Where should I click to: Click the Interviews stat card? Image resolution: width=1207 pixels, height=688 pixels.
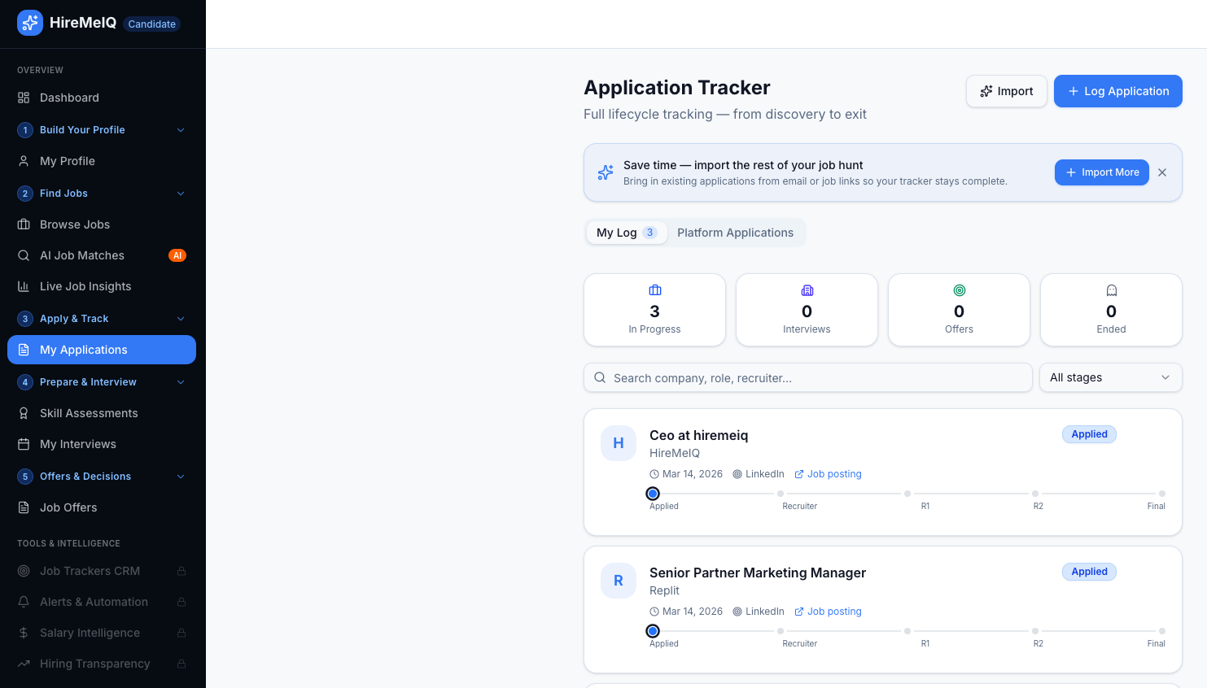(x=807, y=310)
